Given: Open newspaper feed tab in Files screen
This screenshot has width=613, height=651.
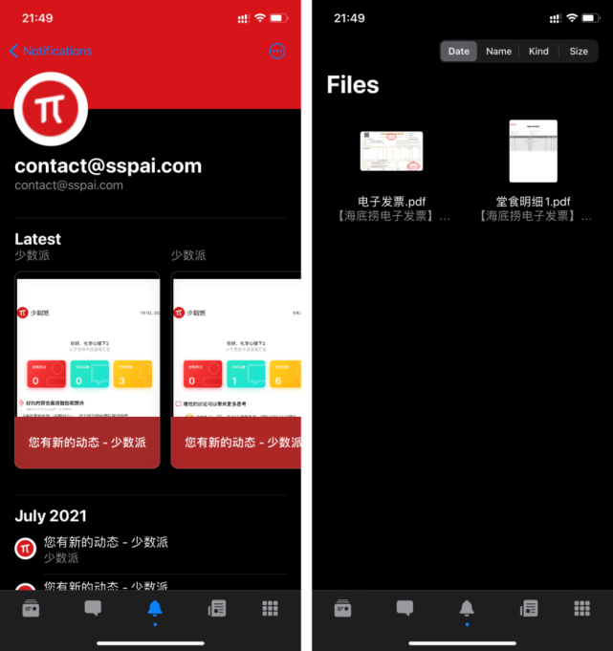Looking at the screenshot, I should point(529,609).
